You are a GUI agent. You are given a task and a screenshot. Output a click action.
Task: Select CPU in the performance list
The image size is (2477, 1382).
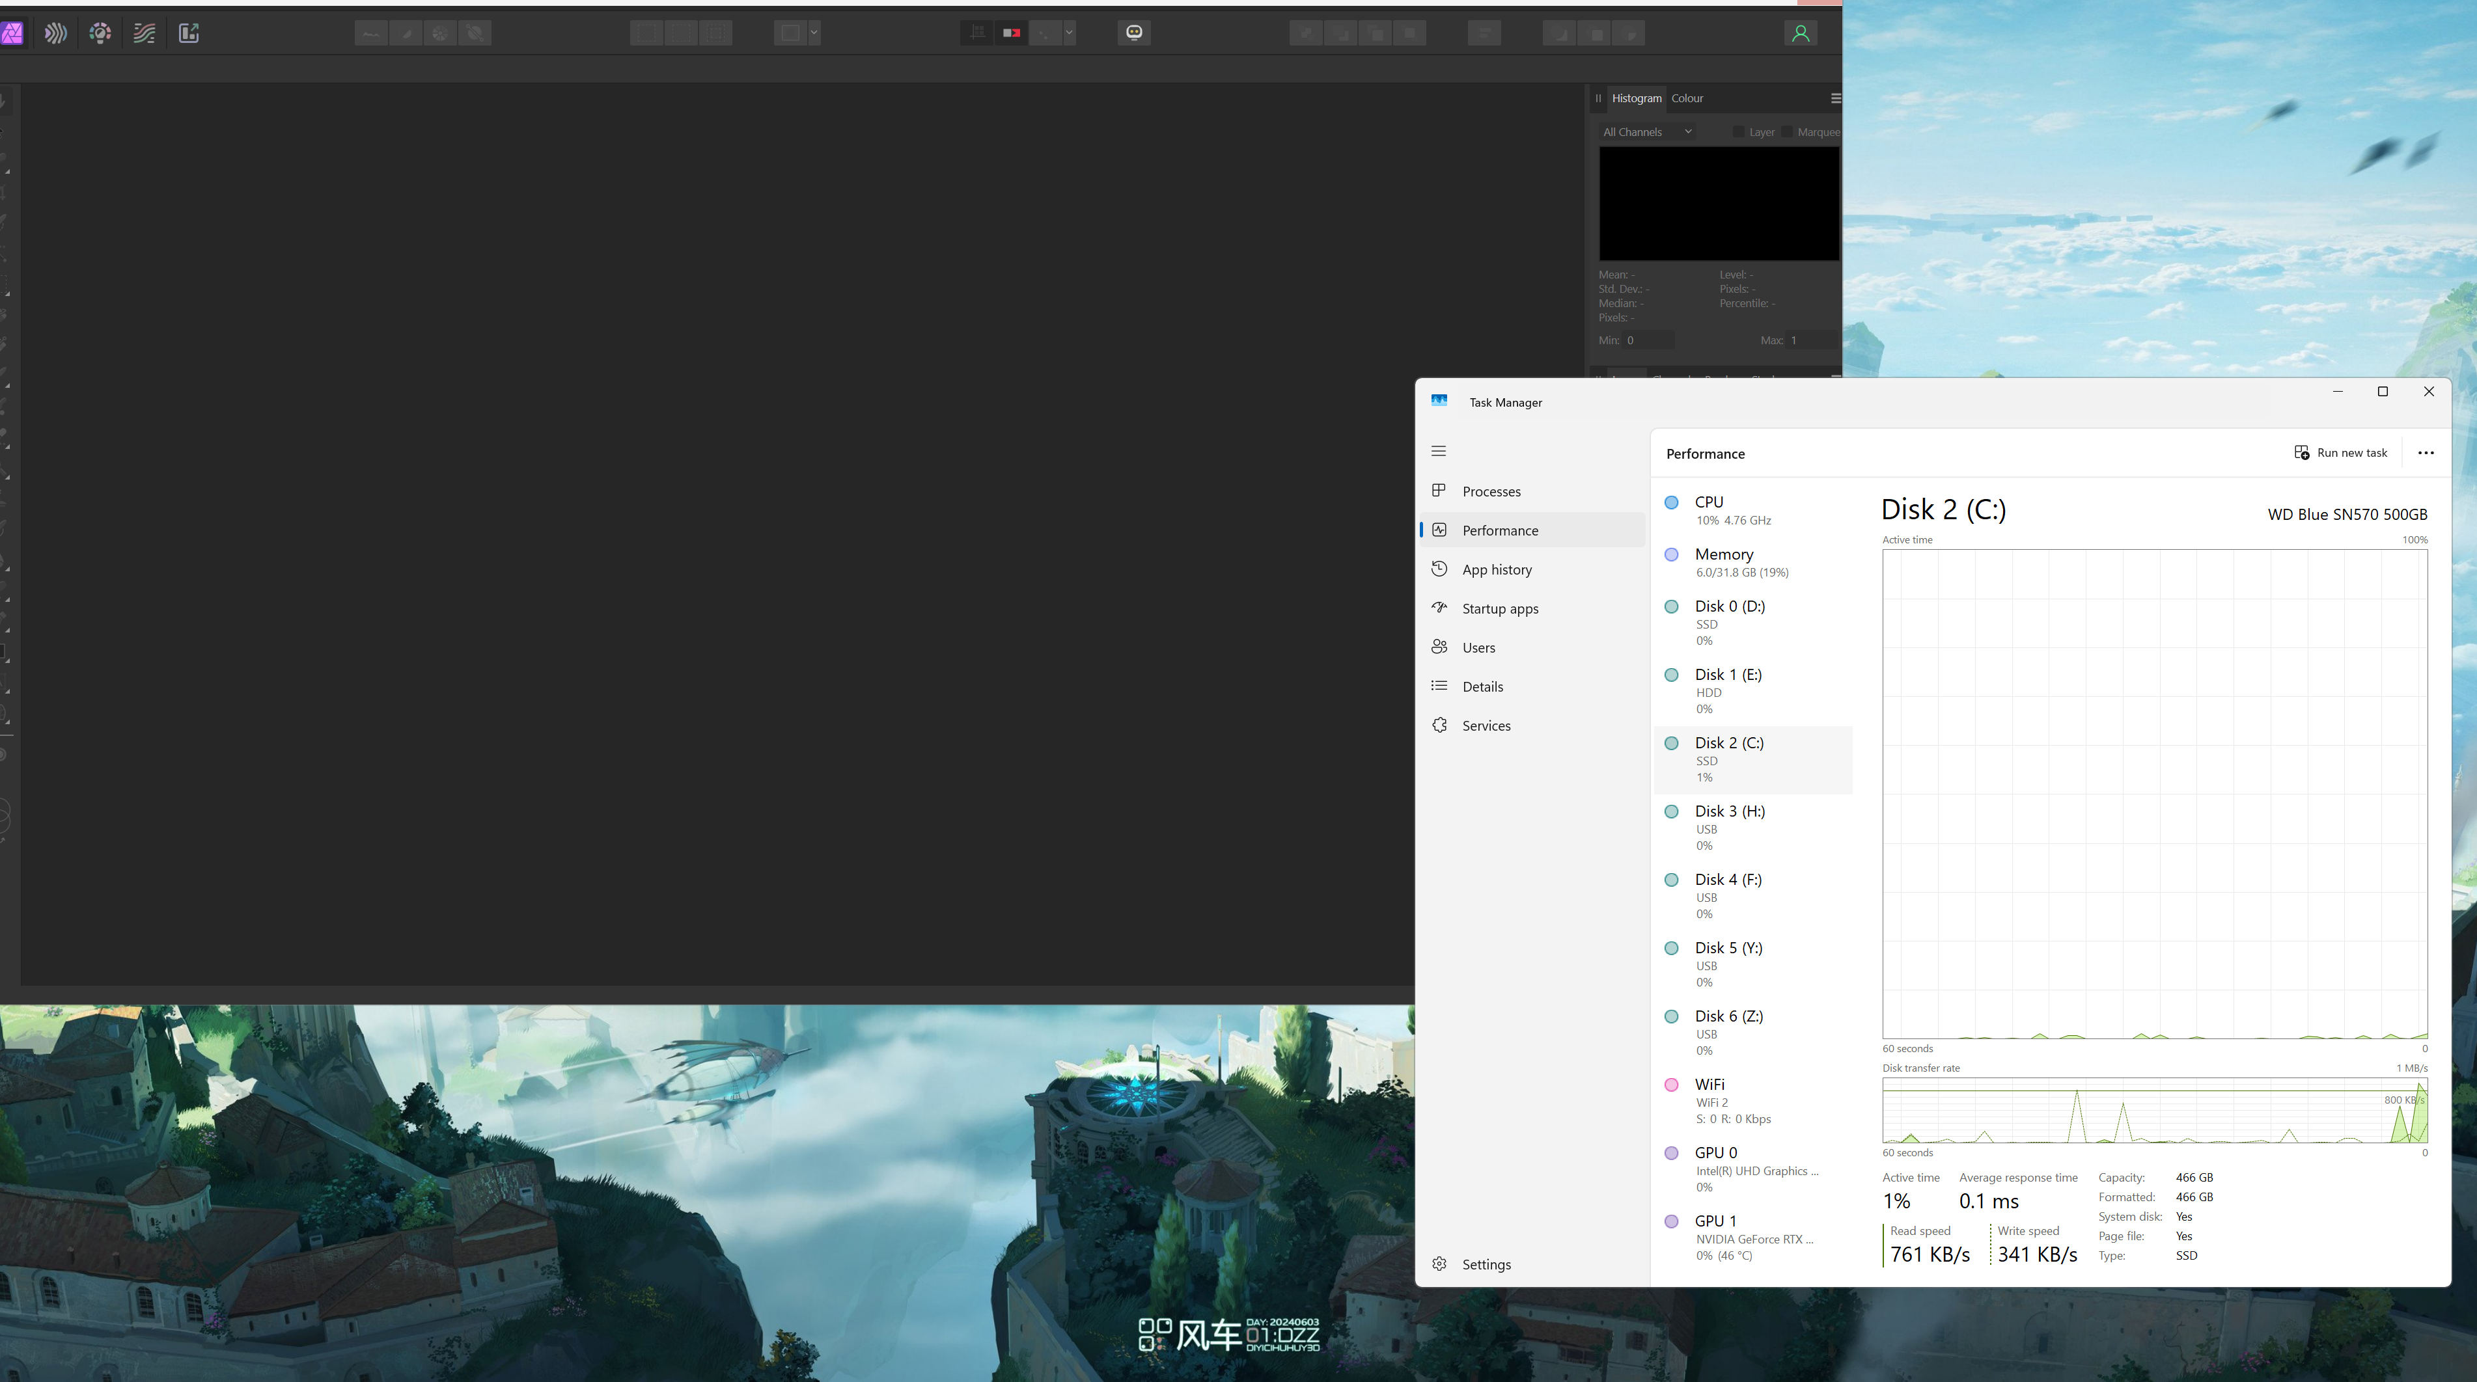coord(1754,510)
